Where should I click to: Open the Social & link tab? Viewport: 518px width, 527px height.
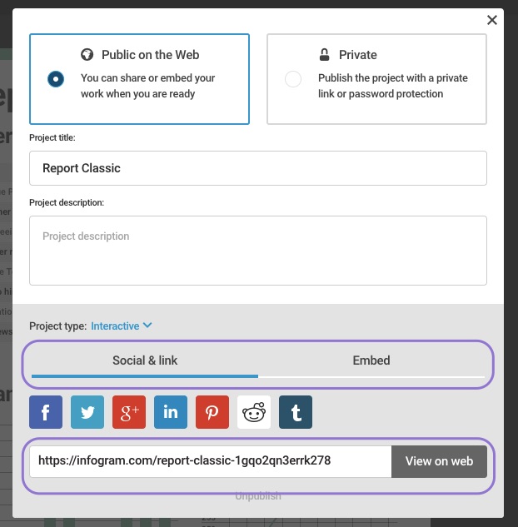[x=145, y=360]
